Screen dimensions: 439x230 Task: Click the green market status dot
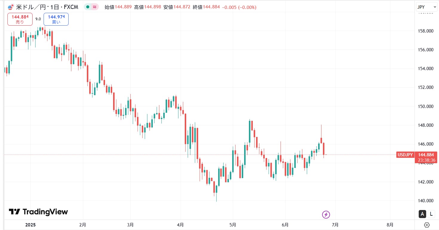pos(87,7)
